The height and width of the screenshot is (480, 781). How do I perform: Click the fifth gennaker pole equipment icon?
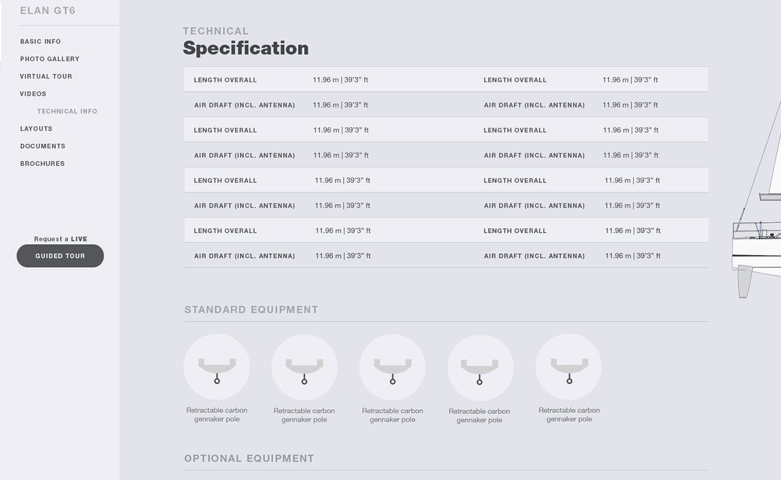click(568, 367)
